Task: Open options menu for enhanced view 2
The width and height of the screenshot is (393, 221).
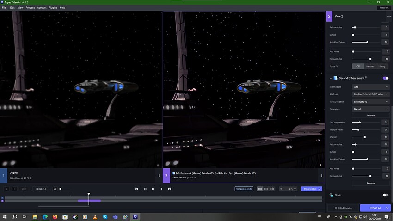Action: (x=322, y=175)
